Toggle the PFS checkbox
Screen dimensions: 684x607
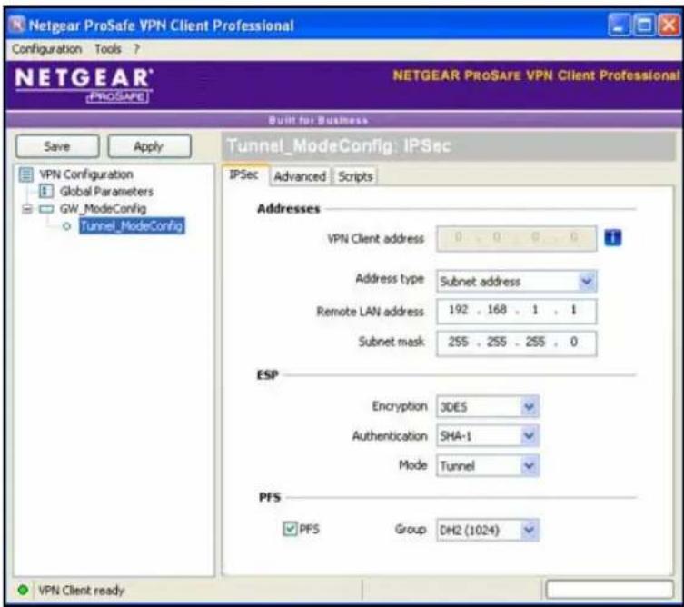290,530
